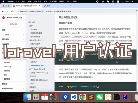Open the Email 认证 sidebar page

[7, 67]
